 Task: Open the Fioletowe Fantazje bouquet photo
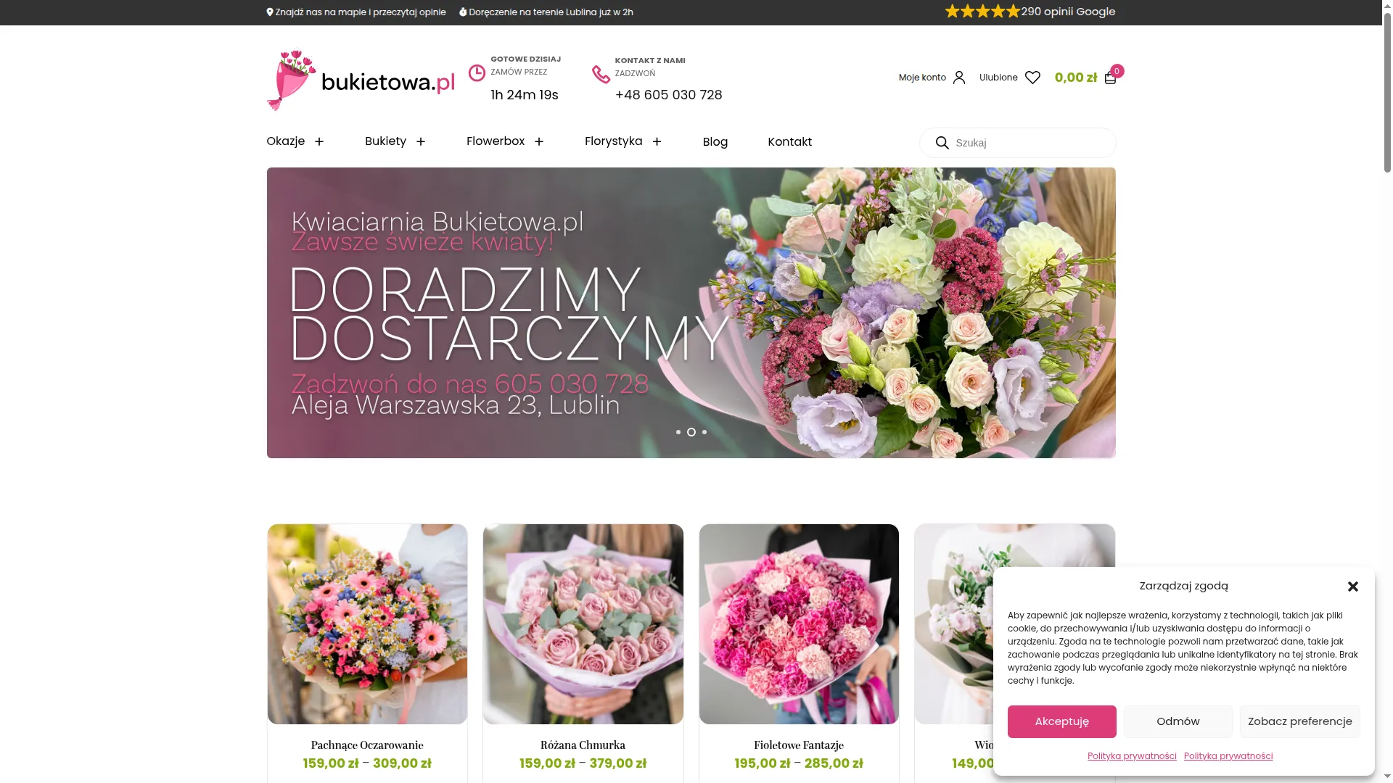(x=799, y=624)
